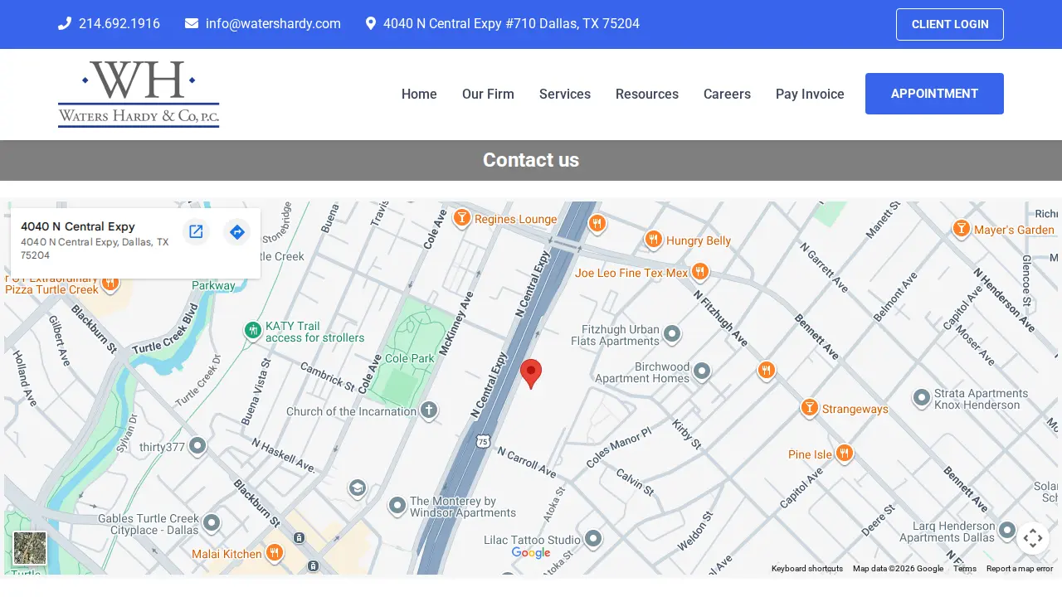Image resolution: width=1062 pixels, height=597 pixels.
Task: Go to the Careers page
Action: click(727, 94)
